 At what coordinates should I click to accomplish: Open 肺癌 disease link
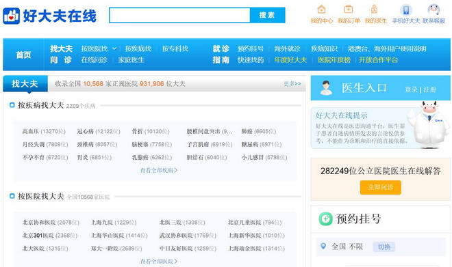coord(247,131)
